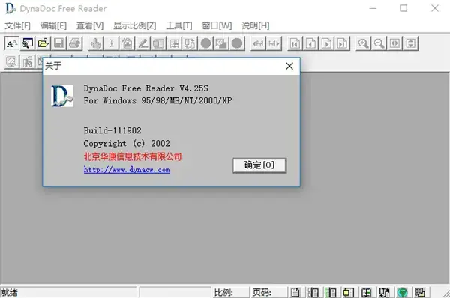Open the 说明[H] menu
Viewport: 450px width, 298px height.
[256, 25]
